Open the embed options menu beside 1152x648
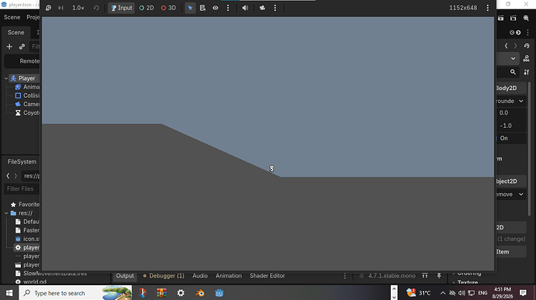The image size is (536, 300). point(488,8)
